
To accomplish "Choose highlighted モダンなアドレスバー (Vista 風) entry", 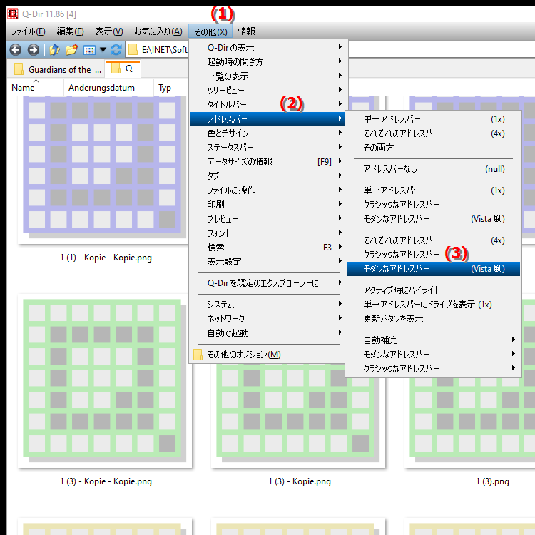I will (x=433, y=269).
